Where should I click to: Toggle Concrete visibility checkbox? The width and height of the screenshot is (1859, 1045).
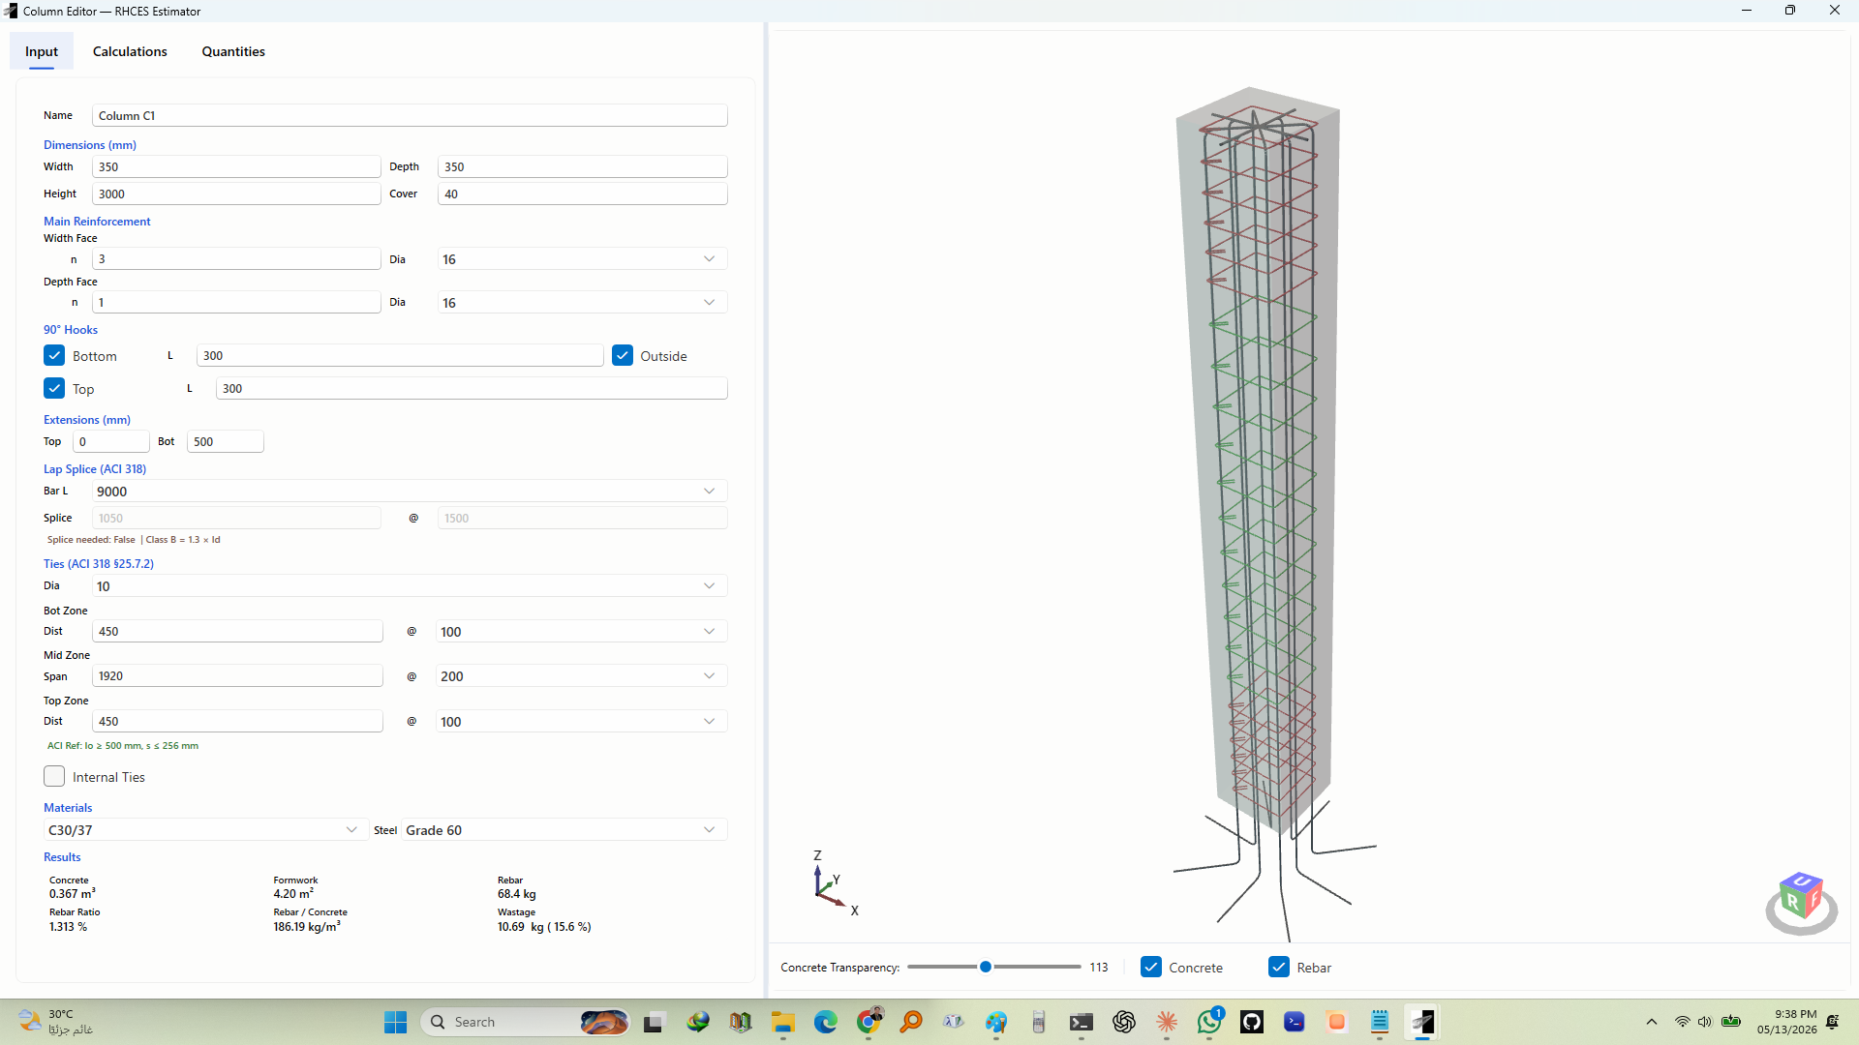click(1151, 967)
